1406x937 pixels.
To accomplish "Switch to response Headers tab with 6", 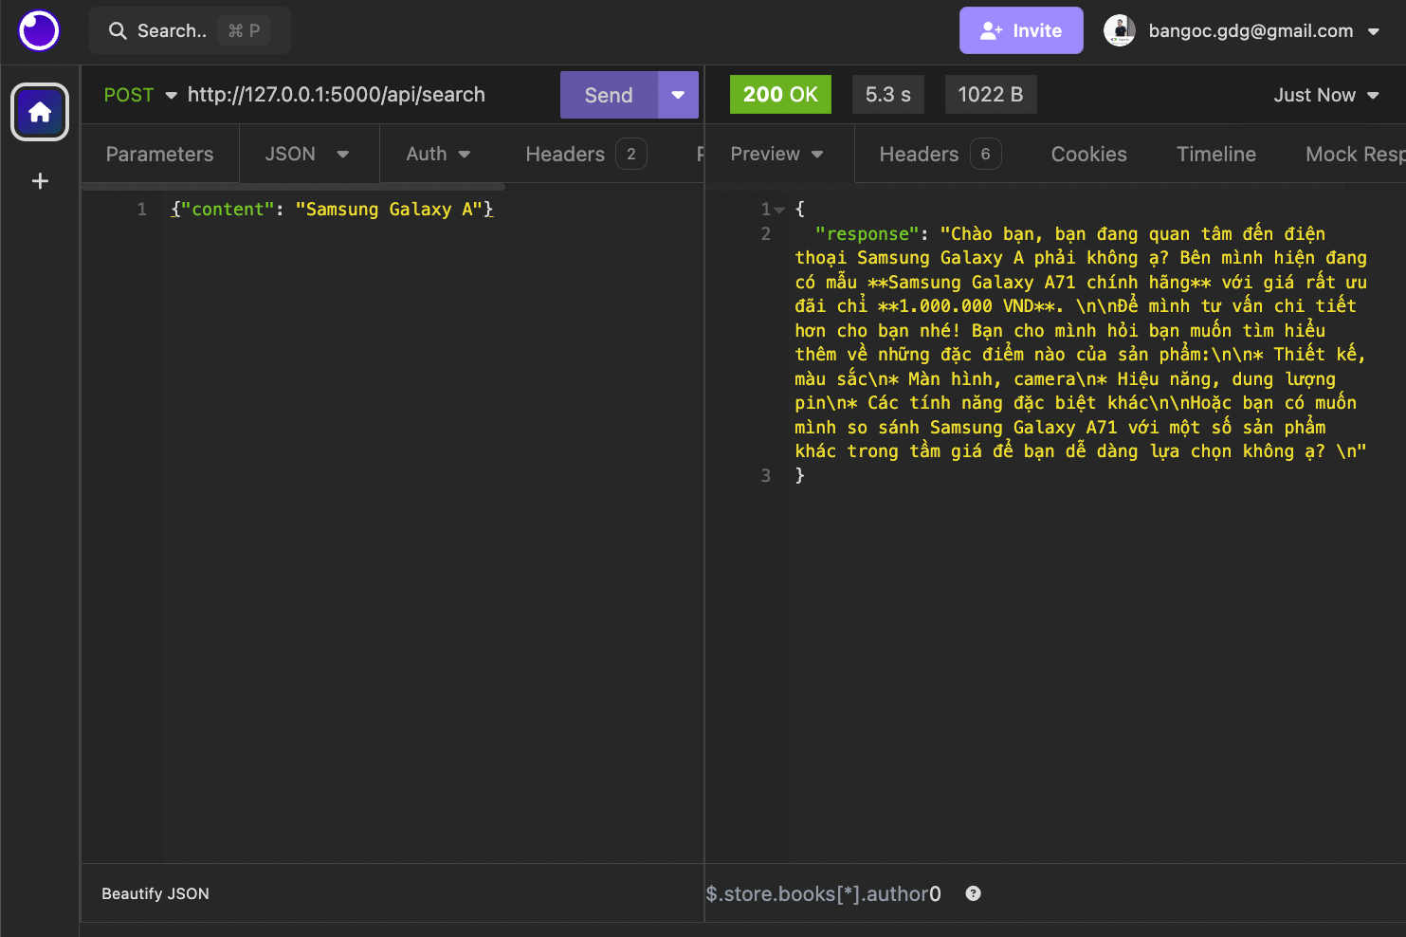I will (940, 154).
